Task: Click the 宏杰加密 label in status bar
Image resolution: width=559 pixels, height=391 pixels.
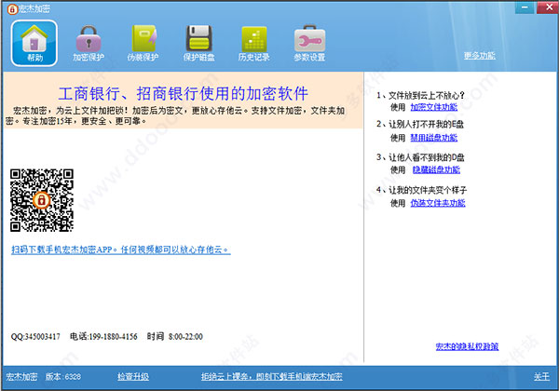Action: (x=21, y=376)
